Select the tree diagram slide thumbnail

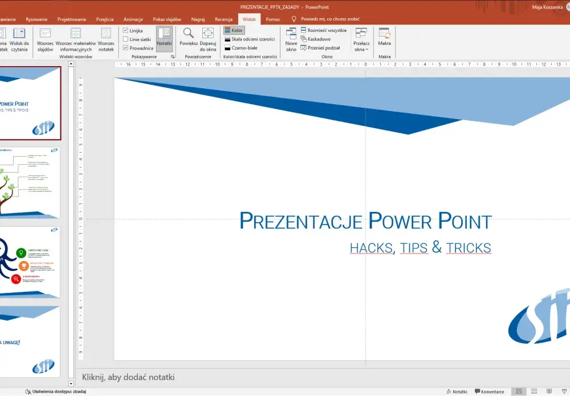tap(30, 183)
